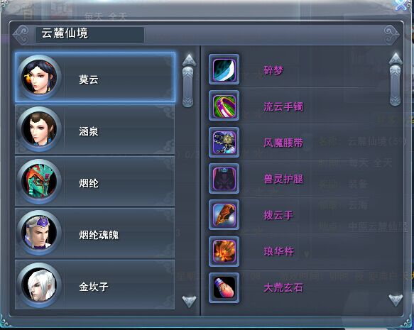Click down arrow of boss list scrollbar
This screenshot has width=414, height=330.
click(x=189, y=301)
